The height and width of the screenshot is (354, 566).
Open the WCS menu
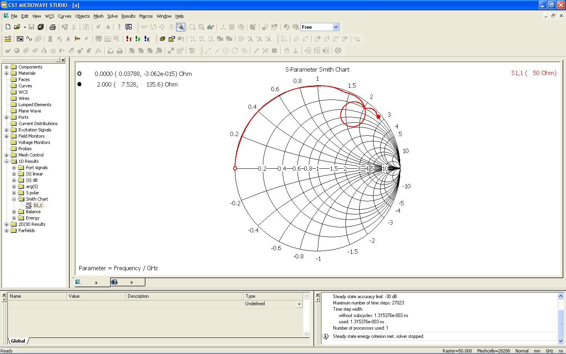click(50, 16)
